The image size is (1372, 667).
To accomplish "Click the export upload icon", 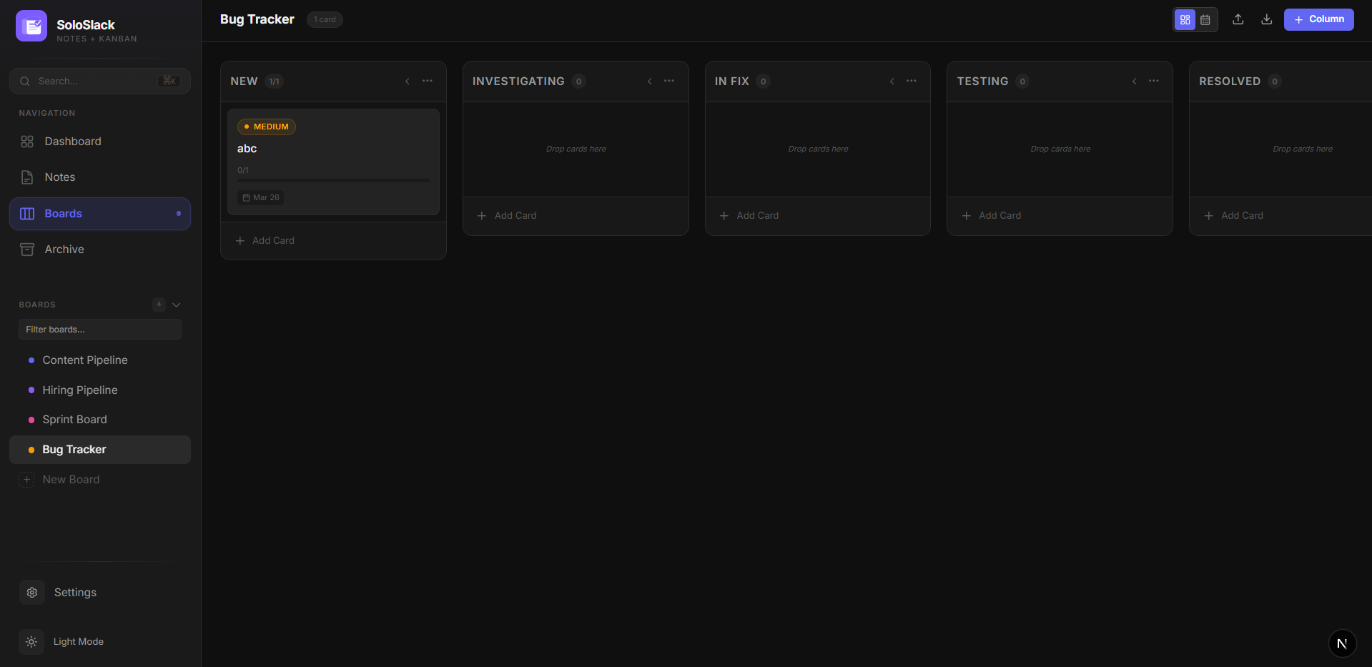I will (x=1238, y=19).
